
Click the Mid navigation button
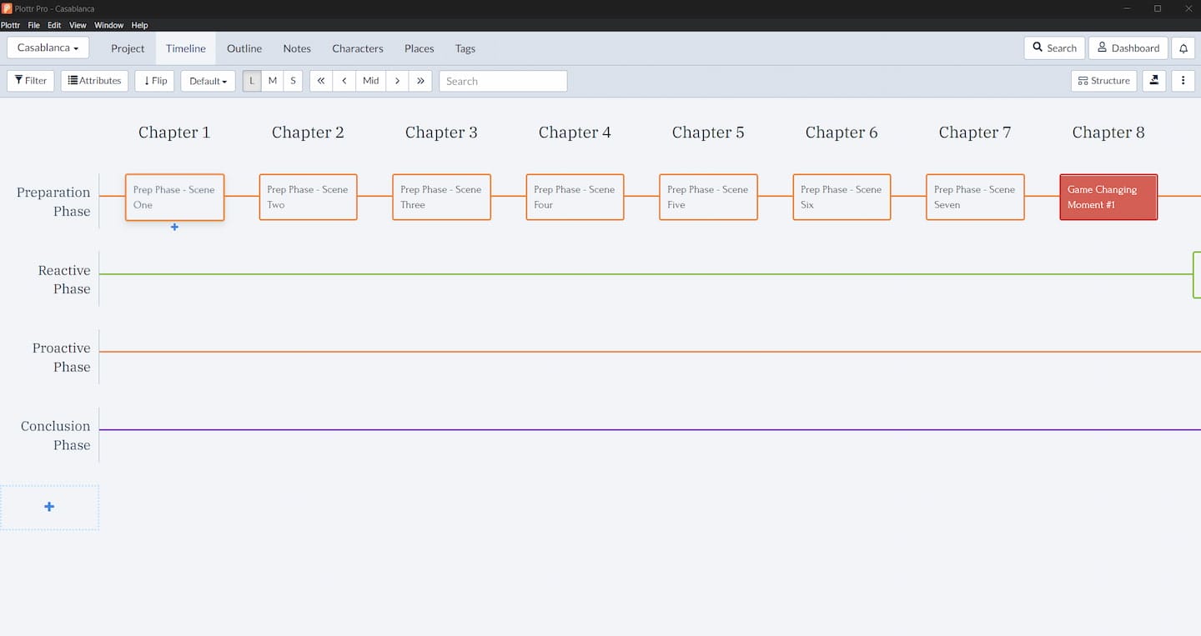370,80
